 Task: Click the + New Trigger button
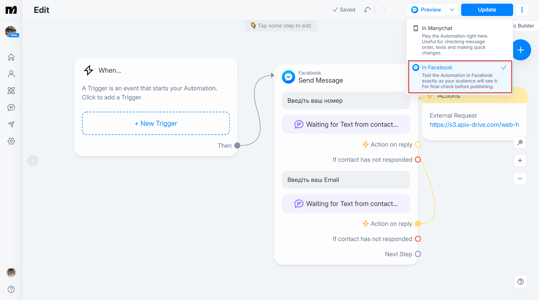[x=156, y=123]
